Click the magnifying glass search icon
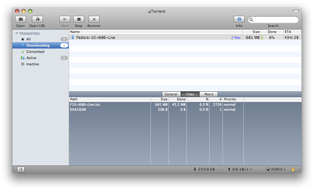This screenshot has height=190, width=314. 251,20
